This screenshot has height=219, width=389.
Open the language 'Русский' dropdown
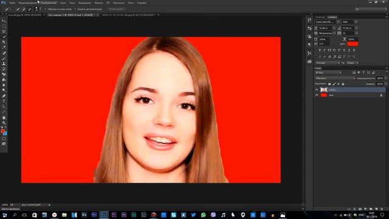pyautogui.click(x=328, y=63)
